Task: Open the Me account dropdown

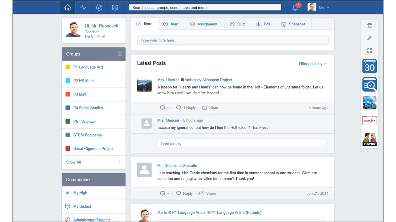Action: (x=322, y=8)
